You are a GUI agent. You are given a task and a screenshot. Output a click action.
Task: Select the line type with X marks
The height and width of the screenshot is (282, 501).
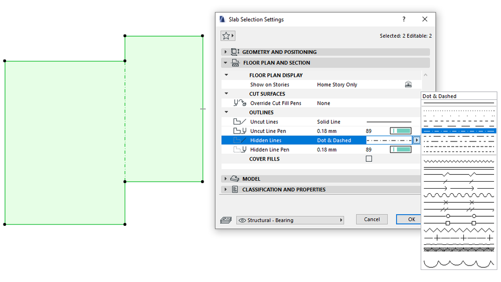(x=459, y=202)
